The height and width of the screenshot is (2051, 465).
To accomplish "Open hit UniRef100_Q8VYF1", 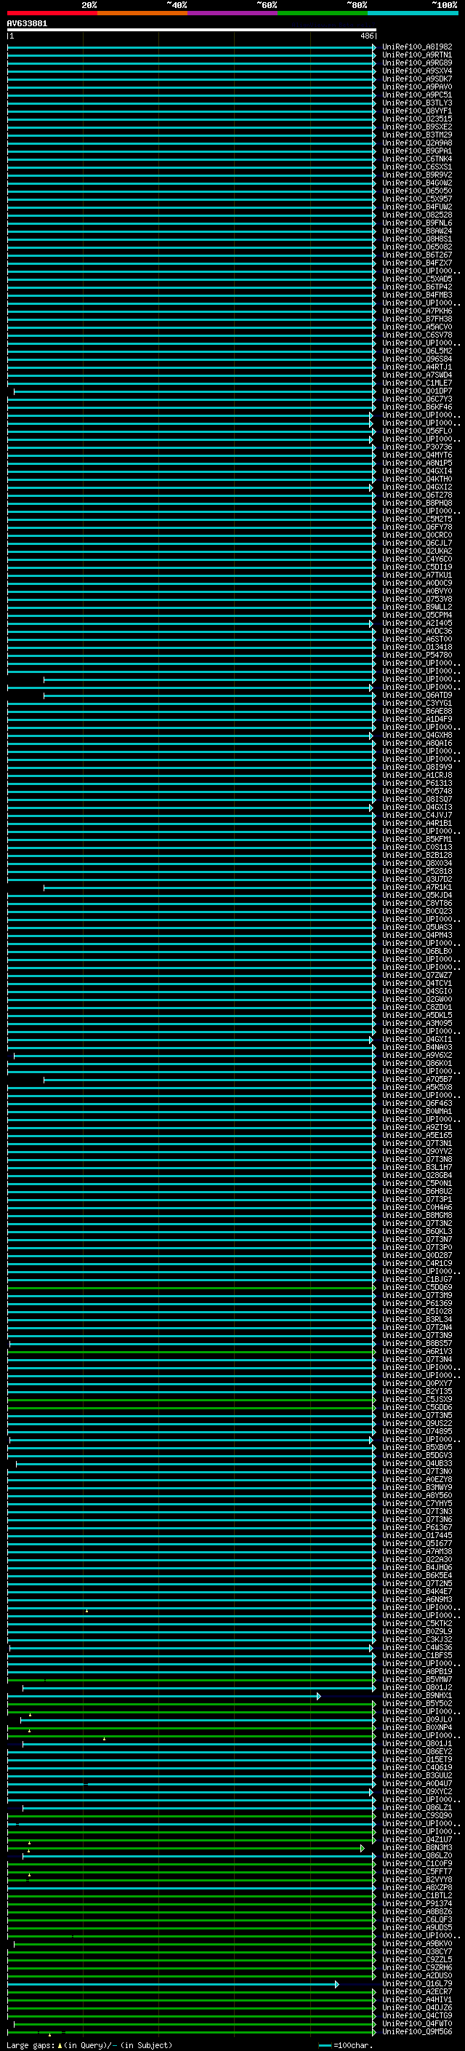I will pyautogui.click(x=416, y=111).
